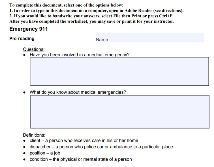
Task: Click the 'client' definition line
Action: coord(84,141)
